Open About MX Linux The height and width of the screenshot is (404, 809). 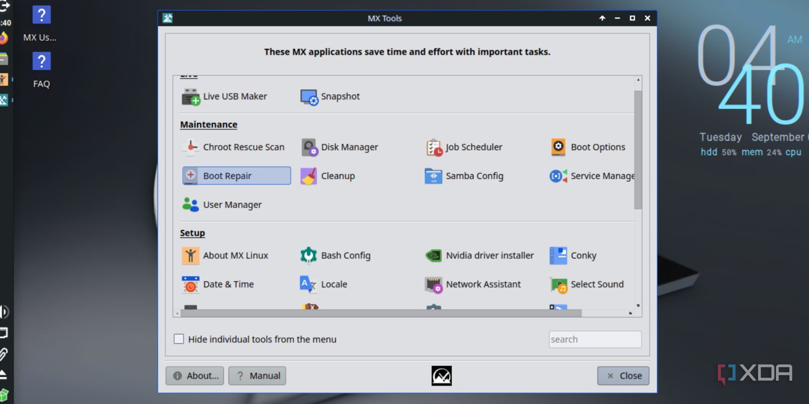point(225,256)
